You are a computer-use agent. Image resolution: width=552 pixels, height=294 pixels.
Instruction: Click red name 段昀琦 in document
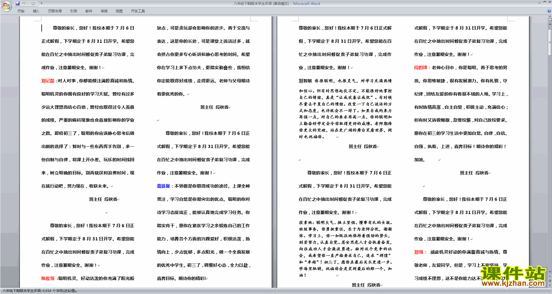tap(421, 68)
